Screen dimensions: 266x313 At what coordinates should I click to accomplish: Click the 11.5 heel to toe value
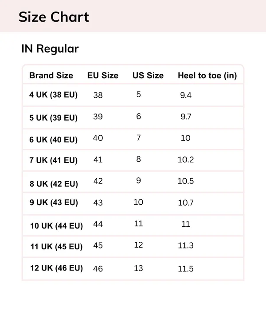(186, 269)
